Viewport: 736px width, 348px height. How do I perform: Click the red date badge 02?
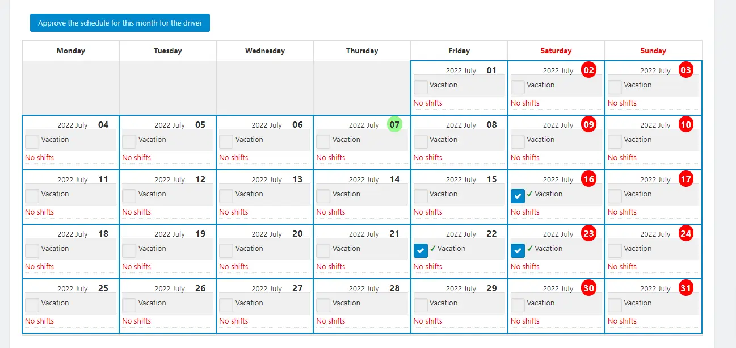click(589, 70)
